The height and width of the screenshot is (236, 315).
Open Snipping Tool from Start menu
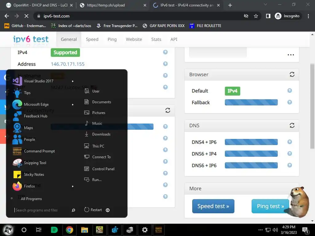tap(35, 163)
